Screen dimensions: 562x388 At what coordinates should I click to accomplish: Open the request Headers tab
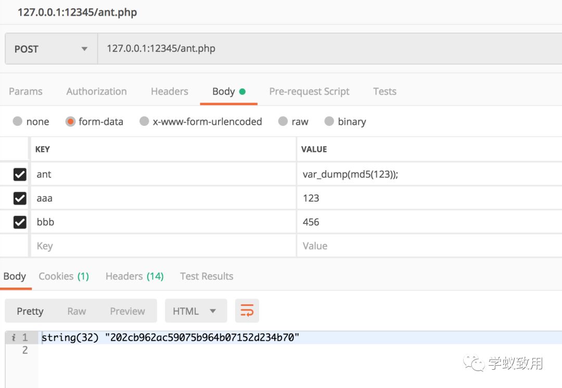170,92
